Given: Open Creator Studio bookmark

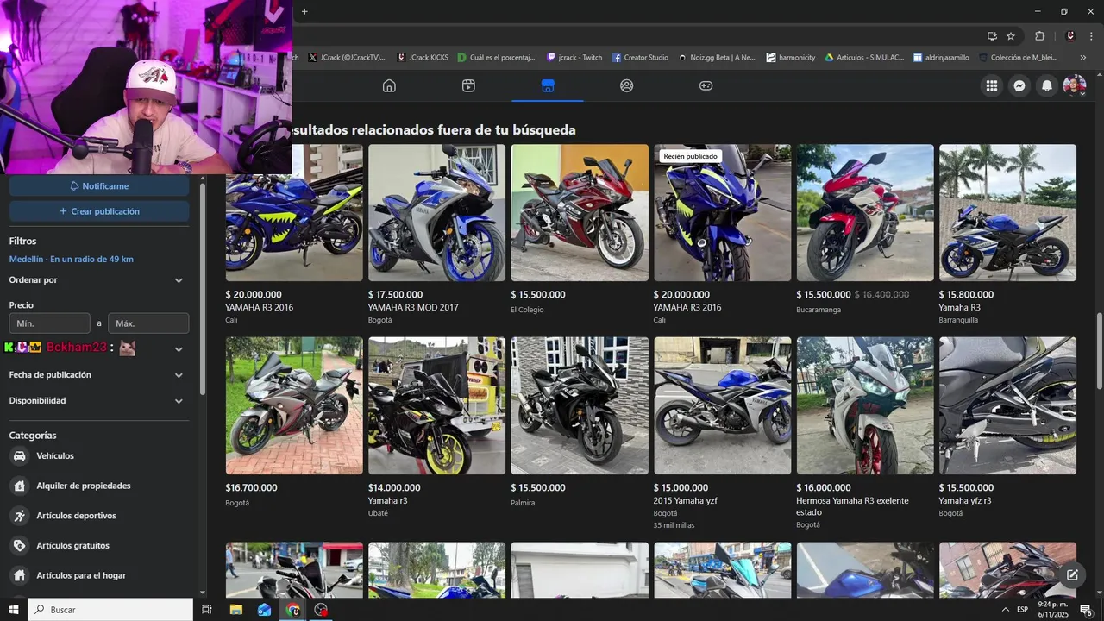Looking at the screenshot, I should (640, 58).
